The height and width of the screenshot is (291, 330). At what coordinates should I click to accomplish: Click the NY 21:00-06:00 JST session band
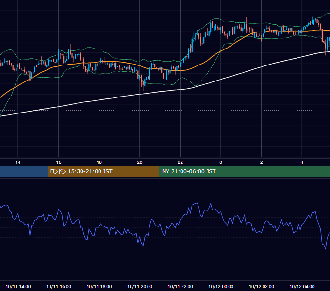coord(244,171)
